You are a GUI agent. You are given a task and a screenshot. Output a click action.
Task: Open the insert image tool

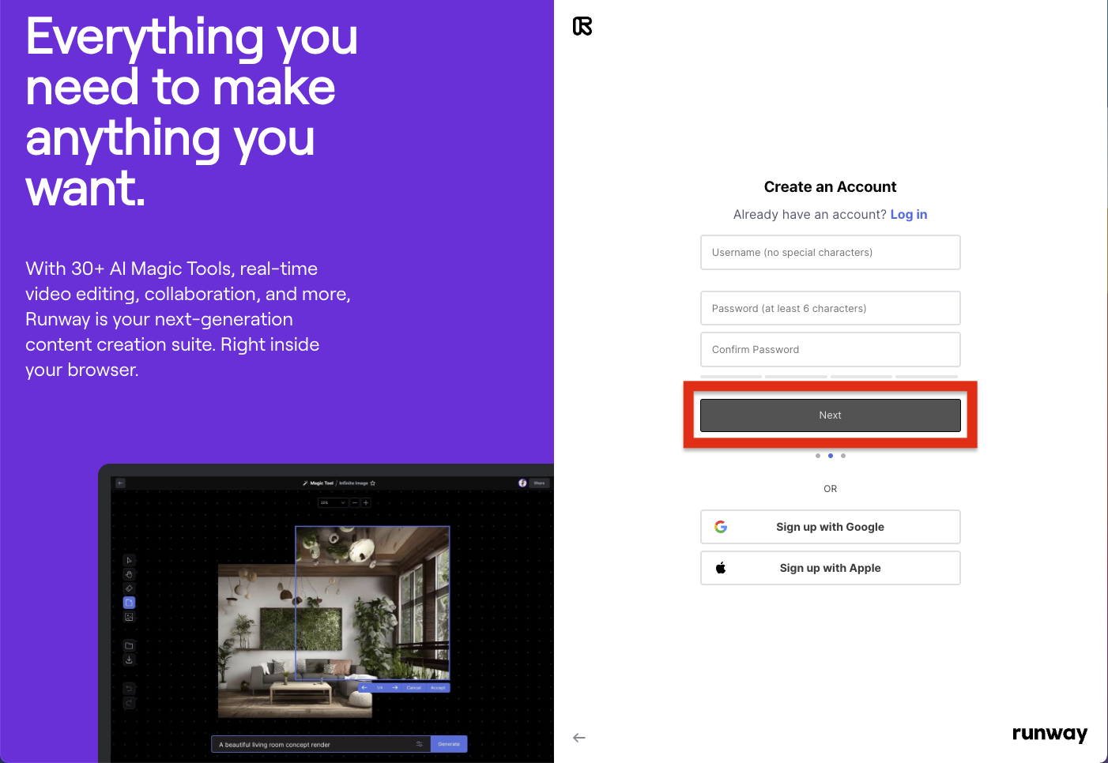(129, 617)
